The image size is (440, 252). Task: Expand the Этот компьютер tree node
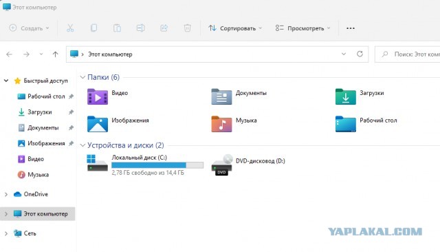tap(6, 214)
